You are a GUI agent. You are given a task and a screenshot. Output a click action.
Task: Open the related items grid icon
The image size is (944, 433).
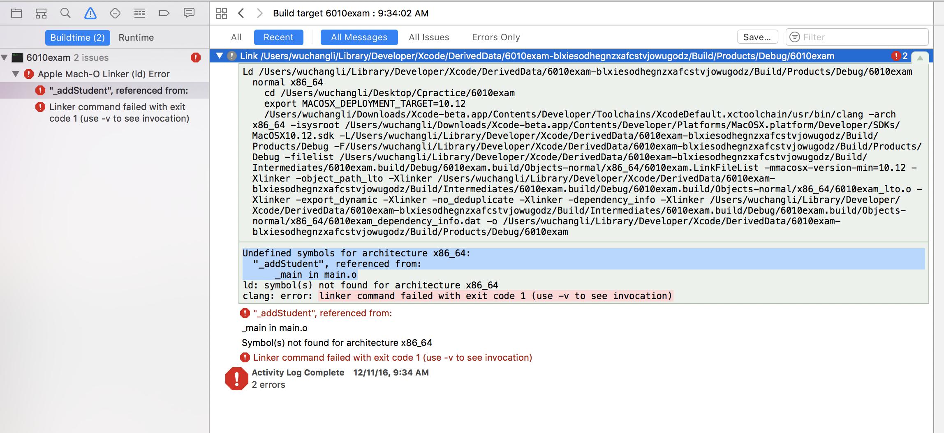coord(221,13)
